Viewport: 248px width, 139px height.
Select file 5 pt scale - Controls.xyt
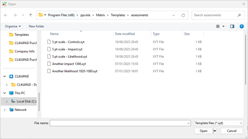[x=68, y=42]
